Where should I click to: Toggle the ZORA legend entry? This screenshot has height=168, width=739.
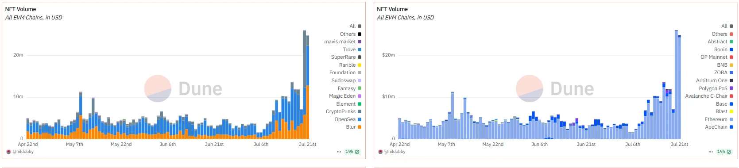click(x=724, y=73)
